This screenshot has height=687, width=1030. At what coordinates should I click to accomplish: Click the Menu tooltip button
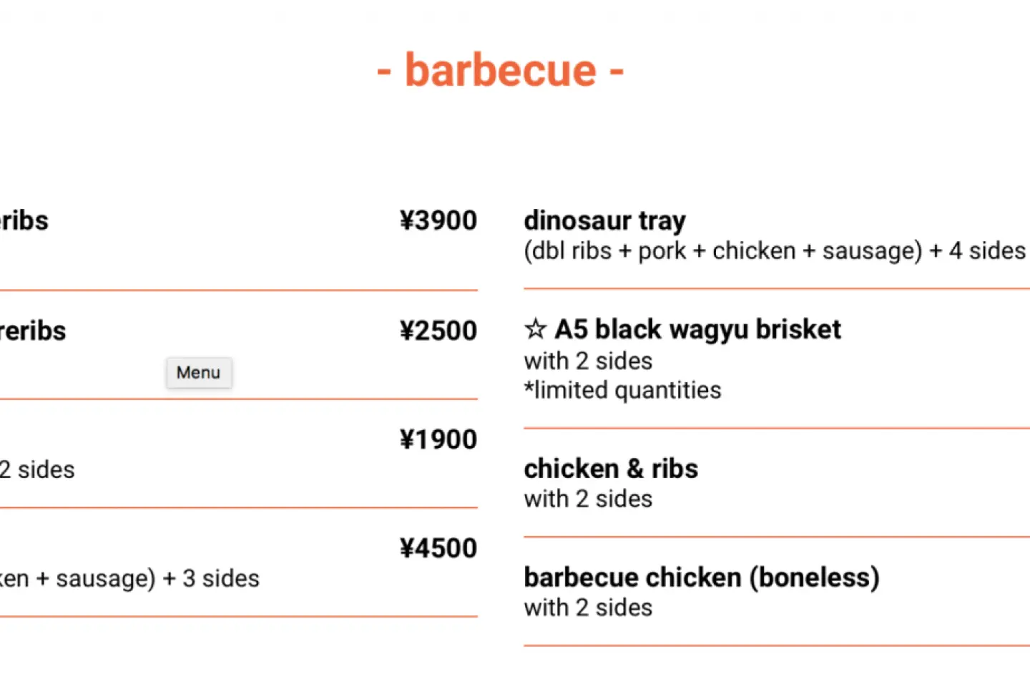(x=199, y=372)
